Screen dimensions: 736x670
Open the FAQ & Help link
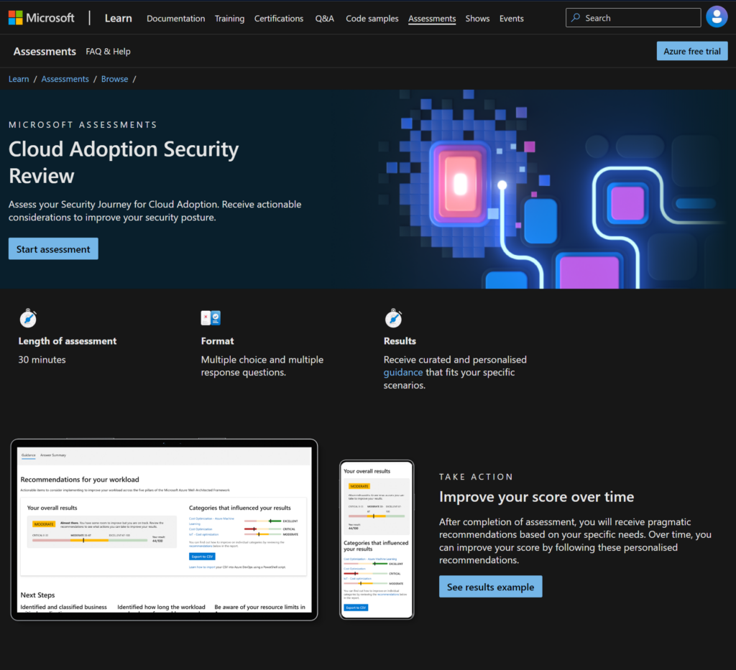[108, 51]
